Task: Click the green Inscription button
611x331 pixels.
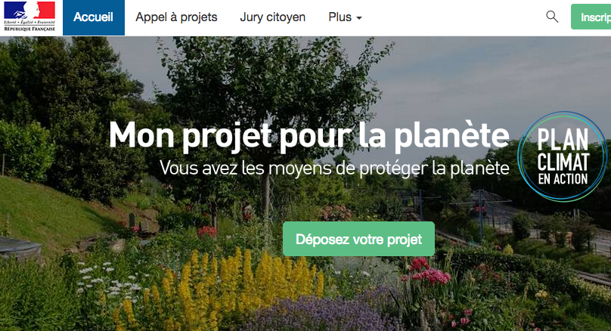Action: 591,17
